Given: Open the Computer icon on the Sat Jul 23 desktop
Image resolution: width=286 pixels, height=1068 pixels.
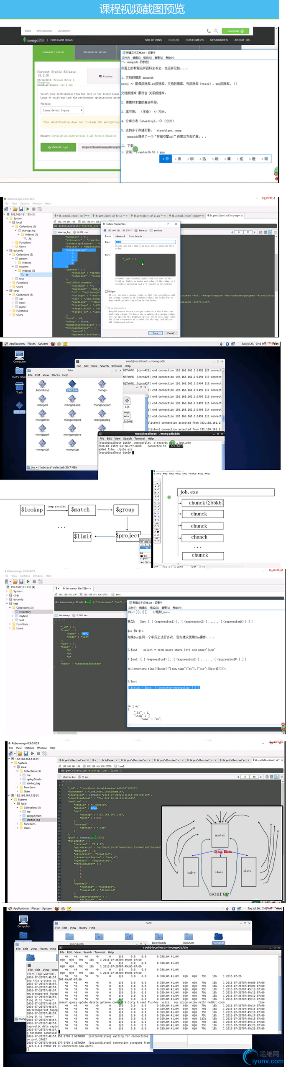Looking at the screenshot, I should pyautogui.click(x=19, y=356).
